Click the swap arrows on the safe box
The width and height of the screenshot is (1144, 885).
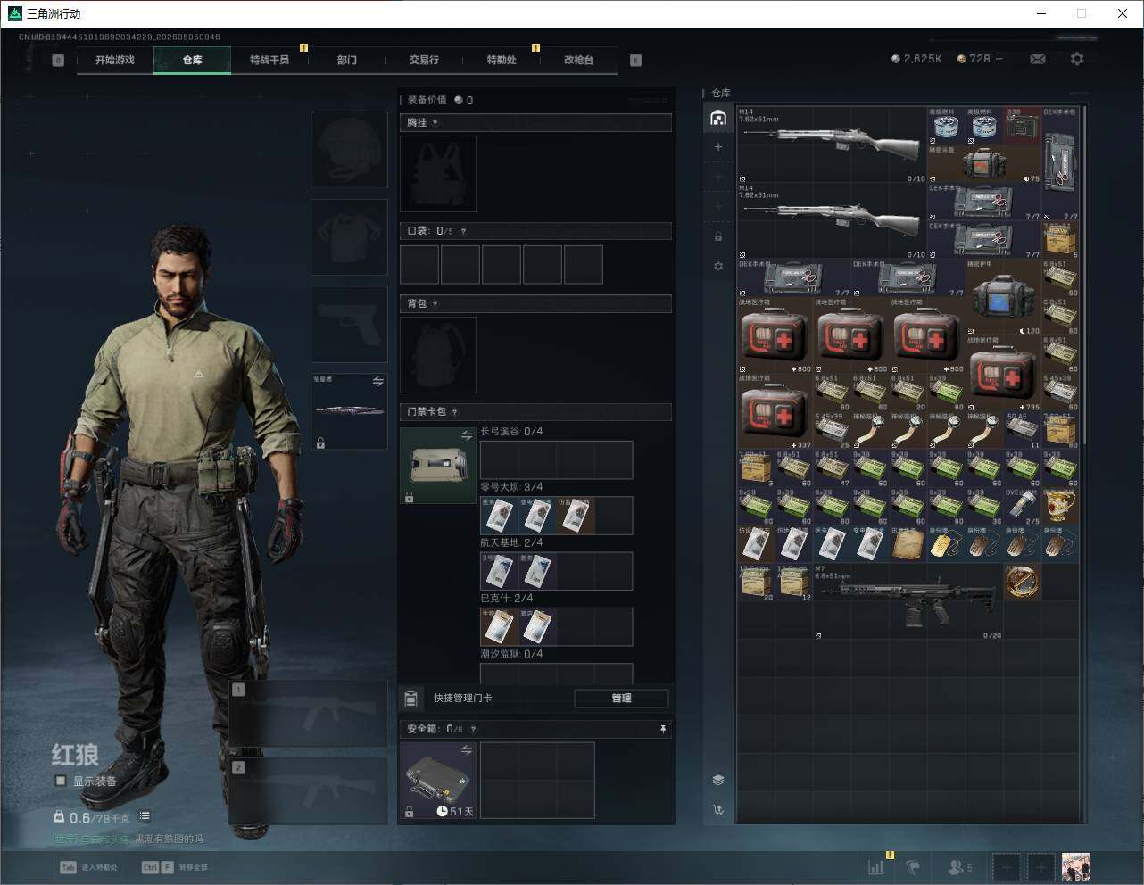[x=467, y=751]
